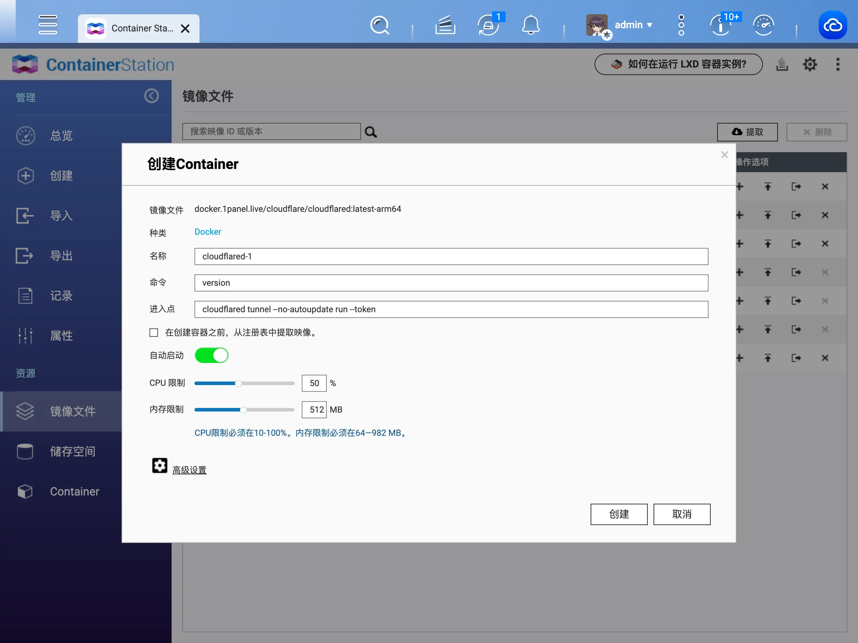Click the memory value box 512
The height and width of the screenshot is (643, 858).
[x=314, y=410]
